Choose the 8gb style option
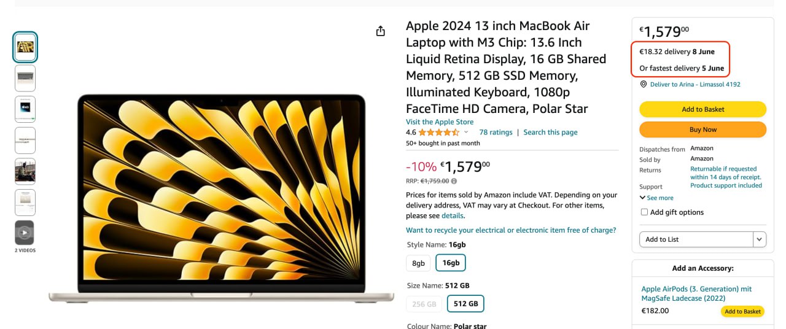Screen dimensions: 786x329 (x=418, y=263)
